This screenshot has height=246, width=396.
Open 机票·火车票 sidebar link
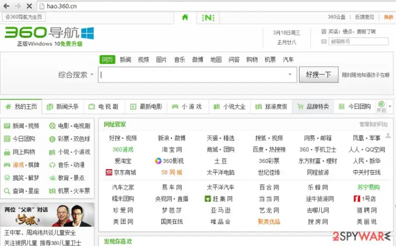pyautogui.click(x=74, y=191)
